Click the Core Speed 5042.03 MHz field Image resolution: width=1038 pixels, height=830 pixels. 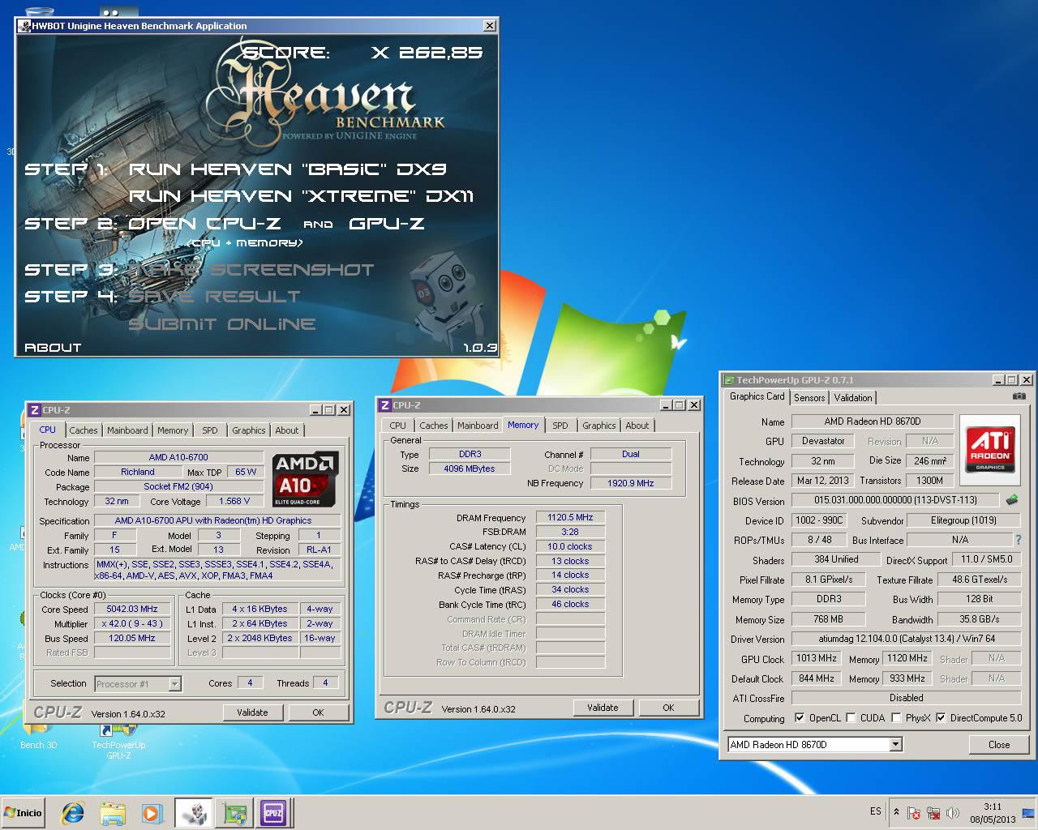[132, 609]
